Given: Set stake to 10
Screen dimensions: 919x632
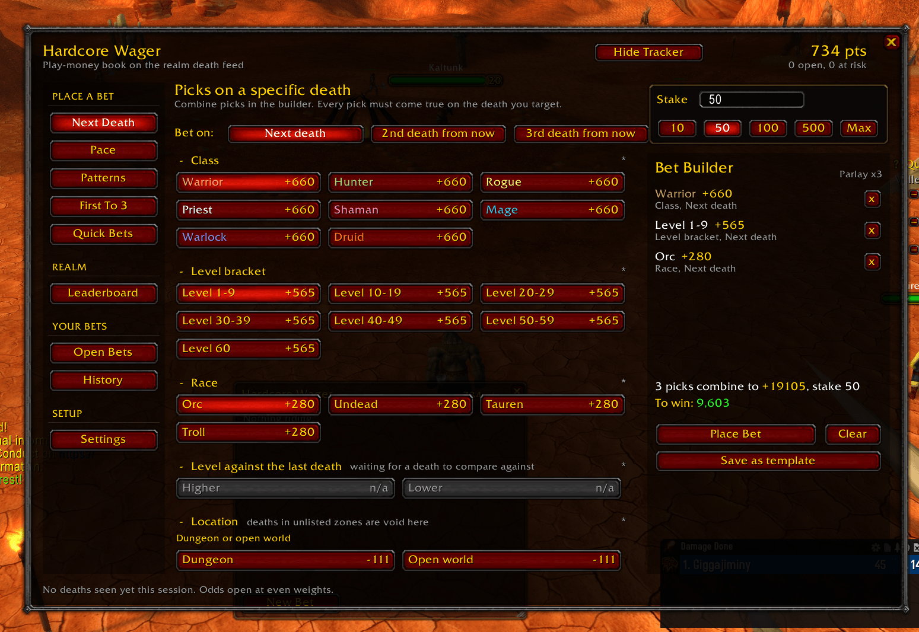Looking at the screenshot, I should point(678,128).
